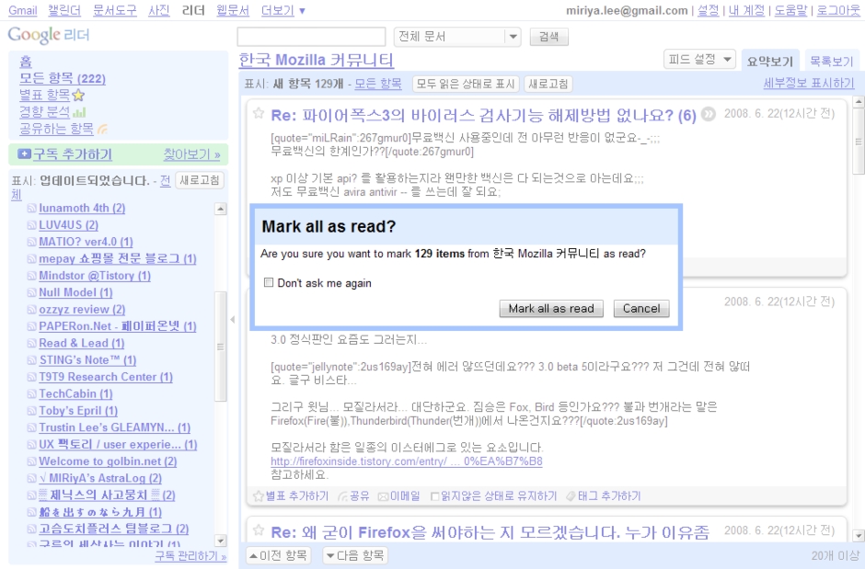Click the article pane scroll down arrow
The width and height of the screenshot is (865, 569).
[858, 535]
